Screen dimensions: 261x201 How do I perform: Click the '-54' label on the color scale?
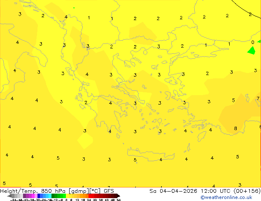13,200
